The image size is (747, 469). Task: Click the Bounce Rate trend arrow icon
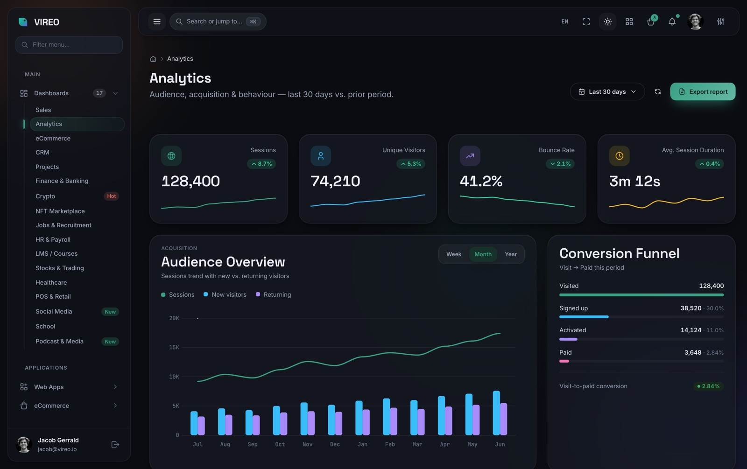(x=470, y=156)
